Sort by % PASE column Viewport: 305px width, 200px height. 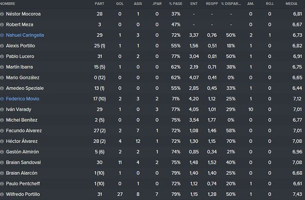pyautogui.click(x=176, y=3)
